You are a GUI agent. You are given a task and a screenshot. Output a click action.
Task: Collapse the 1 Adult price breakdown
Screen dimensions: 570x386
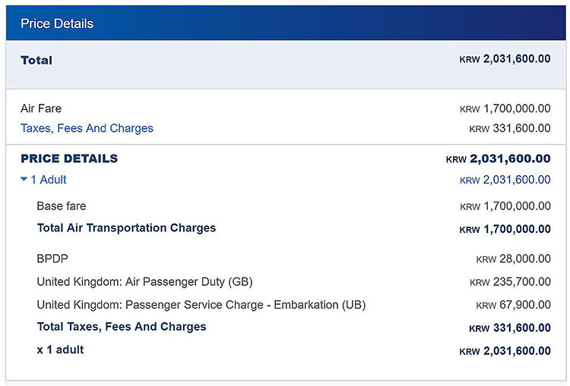pos(44,180)
